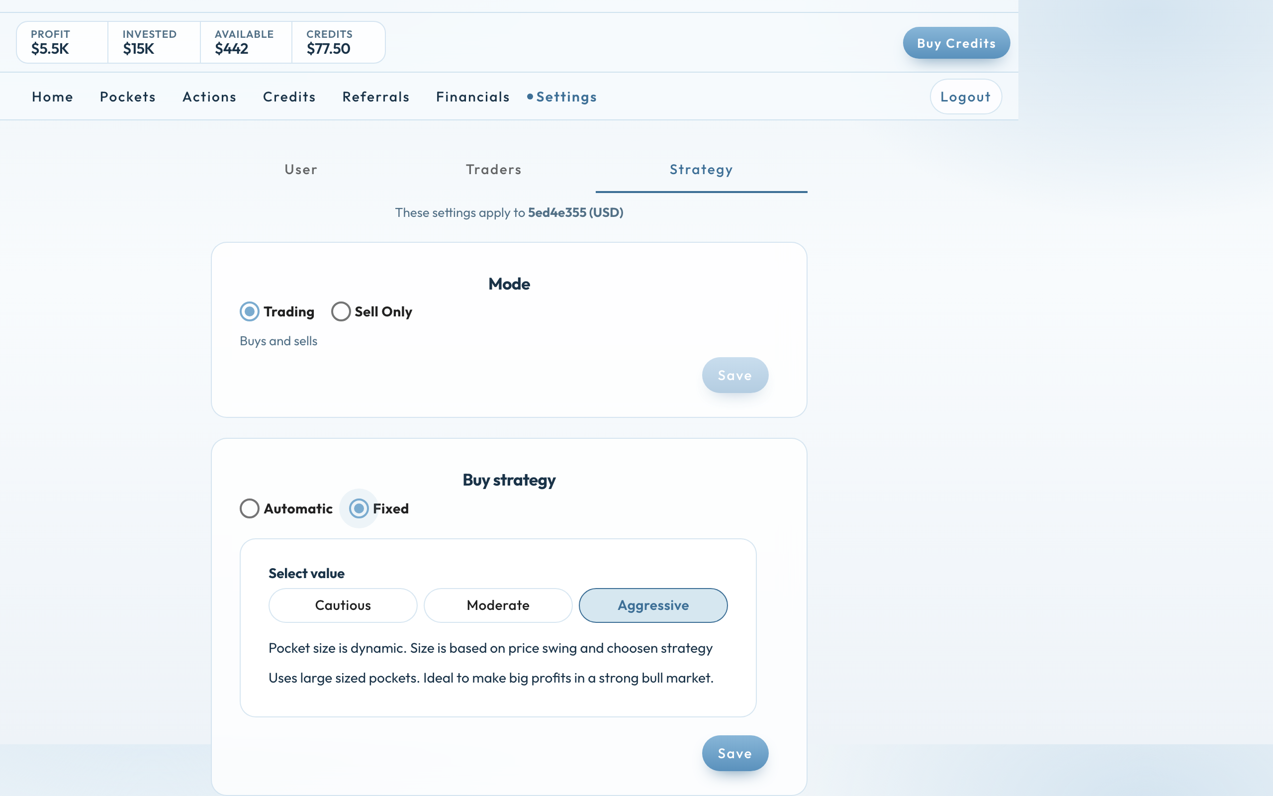Switch to the Traders settings tab
This screenshot has height=796, width=1273.
(x=493, y=170)
